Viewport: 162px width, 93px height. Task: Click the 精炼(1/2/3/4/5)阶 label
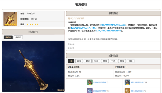(x=76, y=18)
